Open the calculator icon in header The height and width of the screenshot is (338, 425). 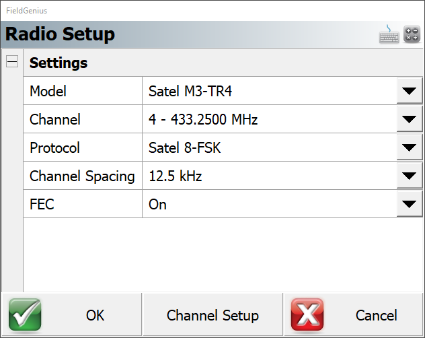coord(412,34)
